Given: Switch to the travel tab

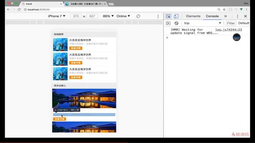Looking at the screenshot, I should (x=41, y=4).
